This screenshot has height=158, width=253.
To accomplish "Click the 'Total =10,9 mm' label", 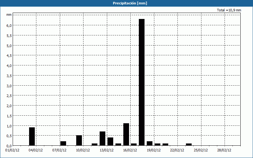I will [229, 10].
